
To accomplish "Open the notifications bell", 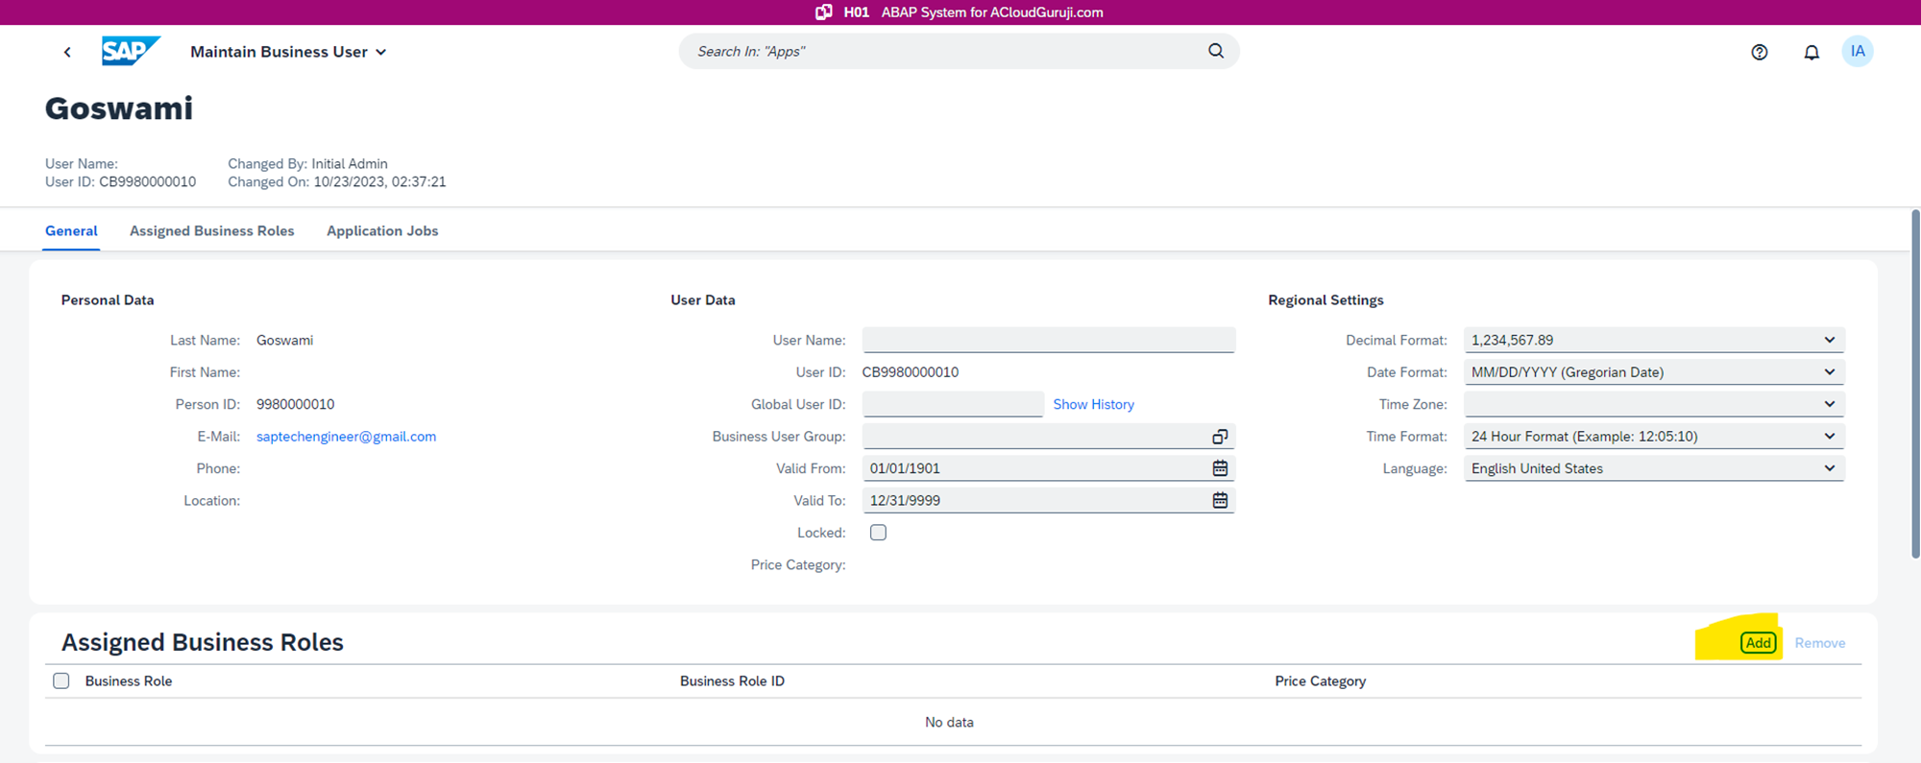I will tap(1811, 52).
